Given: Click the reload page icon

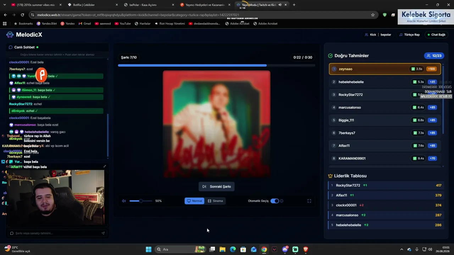Looking at the screenshot, I should (22, 15).
